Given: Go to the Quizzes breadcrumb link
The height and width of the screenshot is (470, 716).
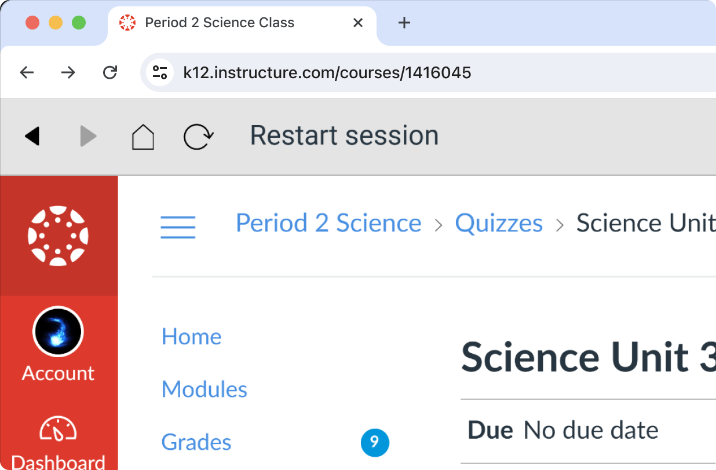Looking at the screenshot, I should tap(499, 223).
